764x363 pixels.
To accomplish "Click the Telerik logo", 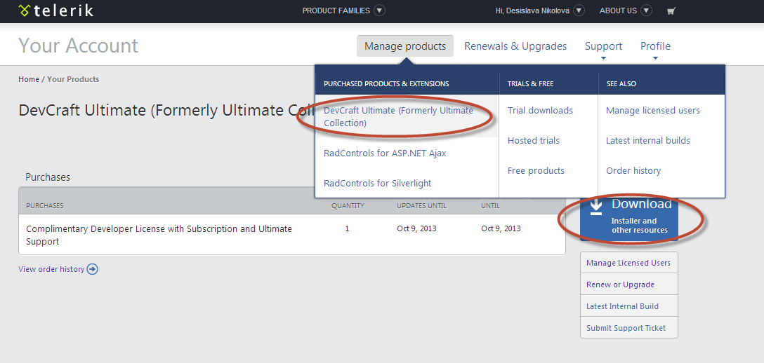I will pyautogui.click(x=55, y=11).
